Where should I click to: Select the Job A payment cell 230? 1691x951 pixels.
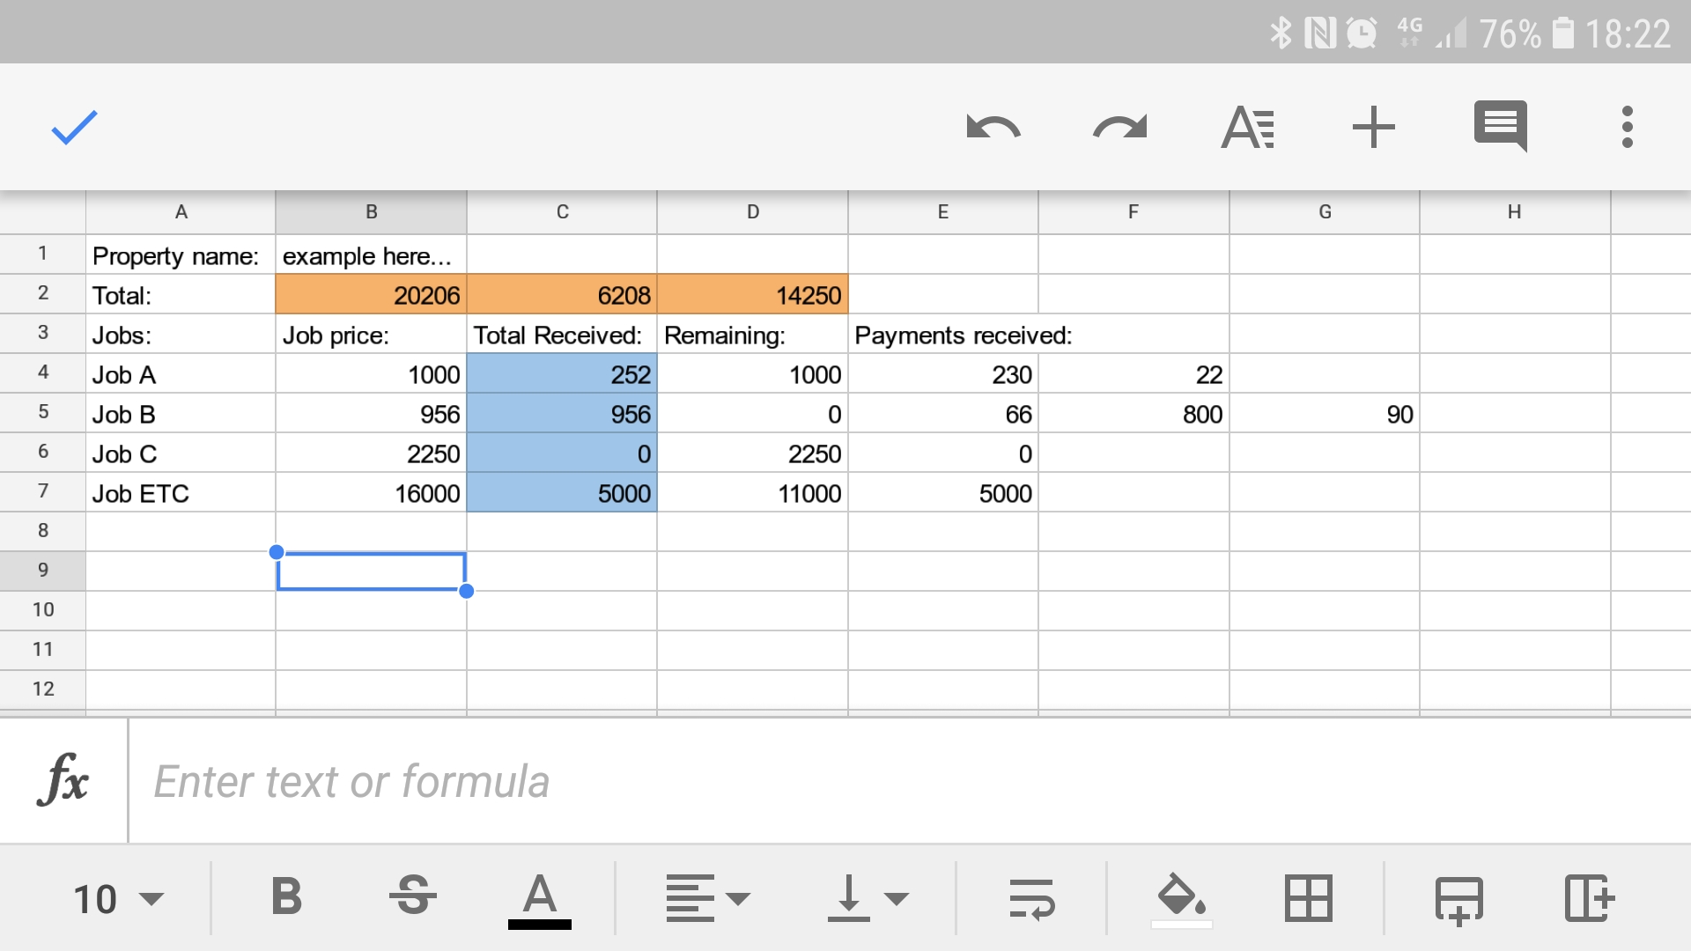tap(943, 373)
